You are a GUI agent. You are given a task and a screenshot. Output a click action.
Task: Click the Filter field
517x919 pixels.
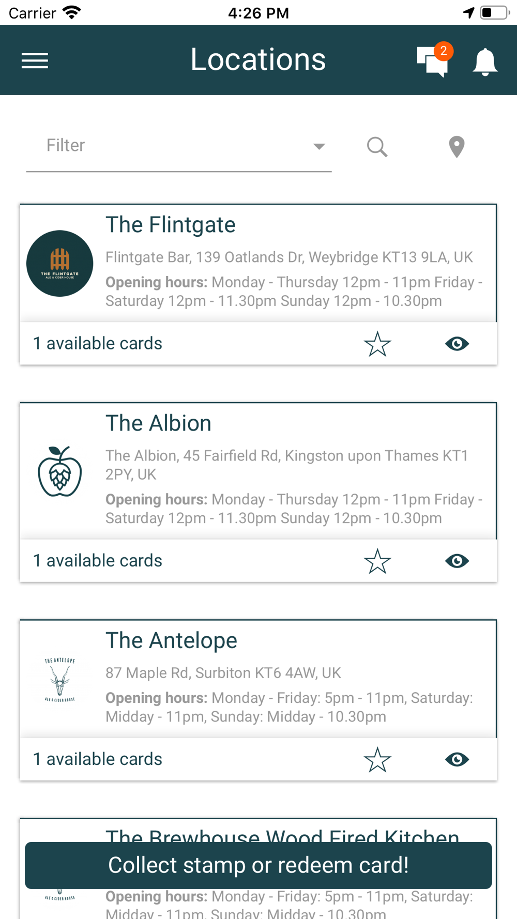pyautogui.click(x=179, y=146)
